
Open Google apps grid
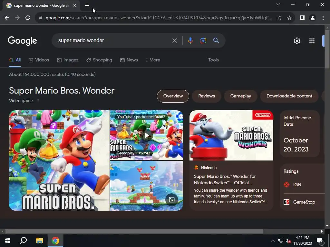(x=312, y=41)
